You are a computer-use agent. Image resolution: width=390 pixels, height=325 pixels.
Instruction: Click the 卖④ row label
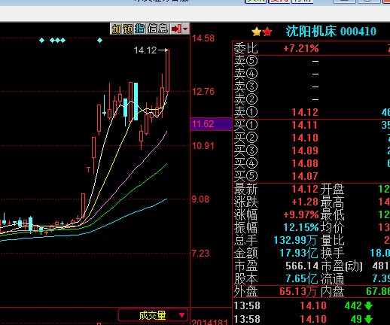point(245,74)
